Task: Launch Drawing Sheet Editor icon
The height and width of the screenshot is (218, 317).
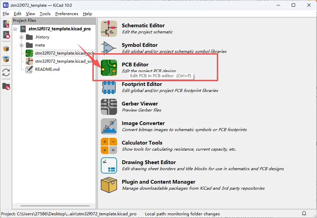Action: click(x=109, y=165)
